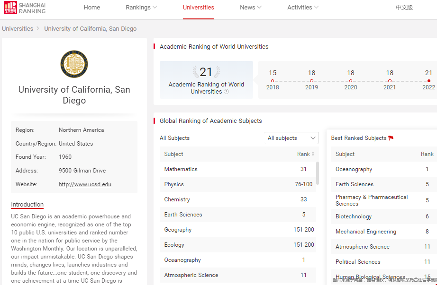437x285 pixels.
Task: Click the red flag icon beside Best Ranked Subjects
Action: 391,138
